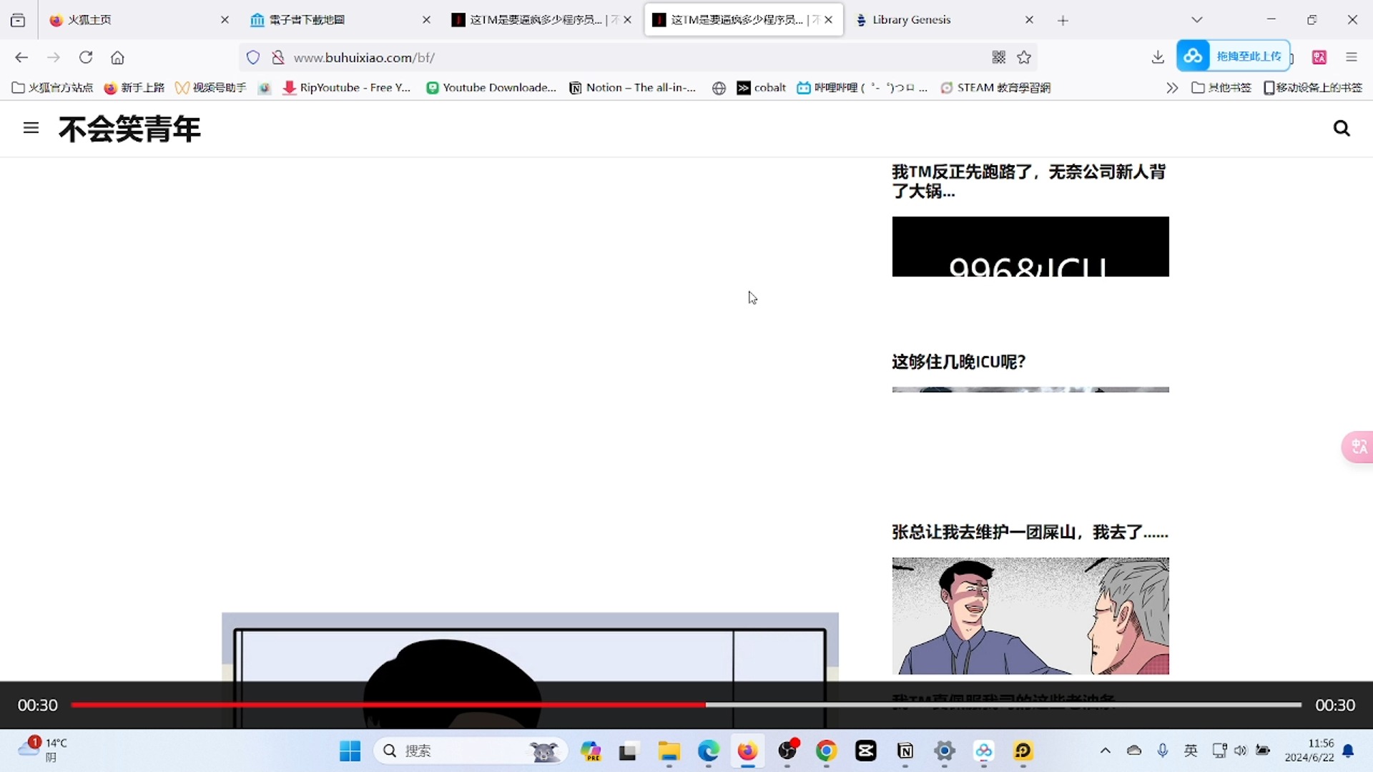Open 移动设备上的书签 bookmark
The width and height of the screenshot is (1373, 772).
[1313, 88]
